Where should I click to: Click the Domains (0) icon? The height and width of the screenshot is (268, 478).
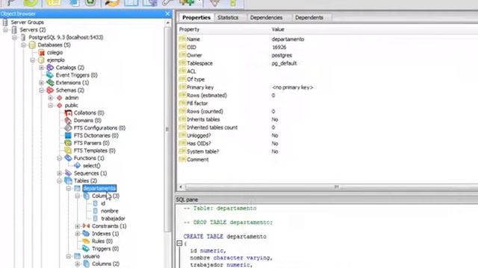click(x=68, y=121)
